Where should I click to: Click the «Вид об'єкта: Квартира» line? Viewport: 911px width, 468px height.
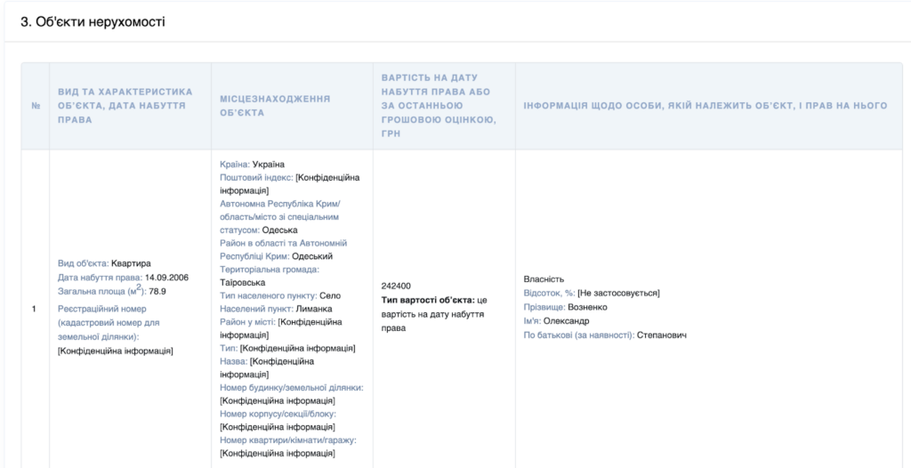tap(104, 263)
